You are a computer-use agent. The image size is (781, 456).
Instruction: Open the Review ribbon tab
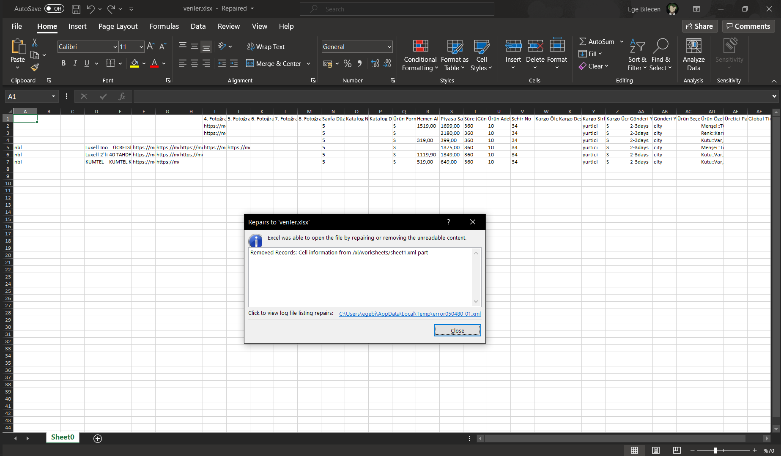coord(228,26)
